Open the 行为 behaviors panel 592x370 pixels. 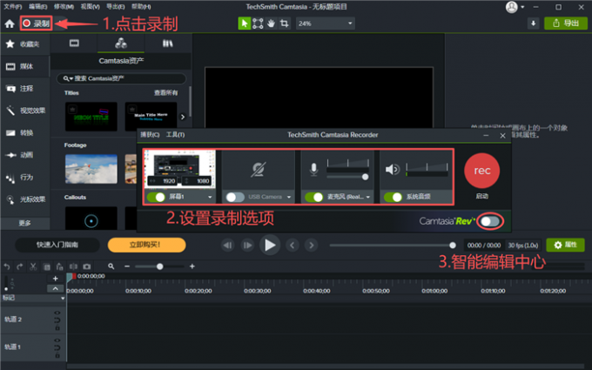24,177
